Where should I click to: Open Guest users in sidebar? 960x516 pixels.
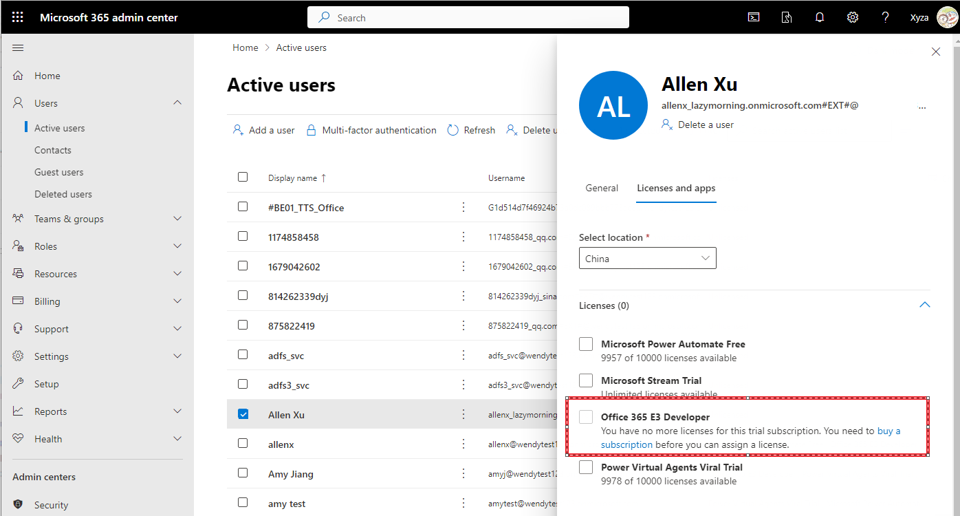point(59,172)
